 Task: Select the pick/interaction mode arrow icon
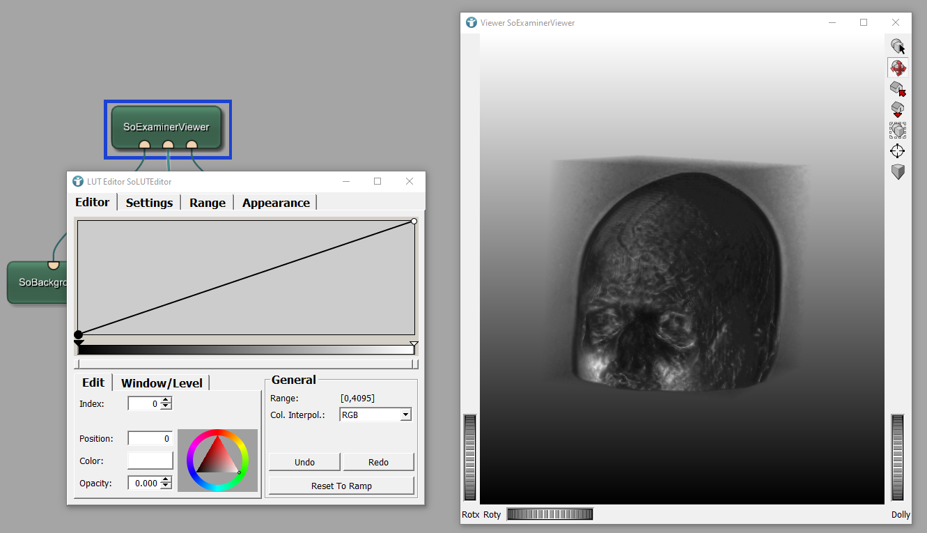898,47
